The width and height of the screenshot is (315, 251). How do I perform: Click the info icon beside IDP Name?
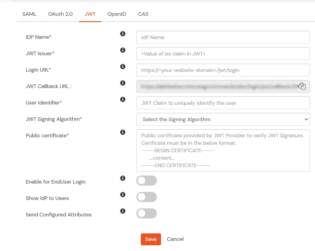[122, 34]
